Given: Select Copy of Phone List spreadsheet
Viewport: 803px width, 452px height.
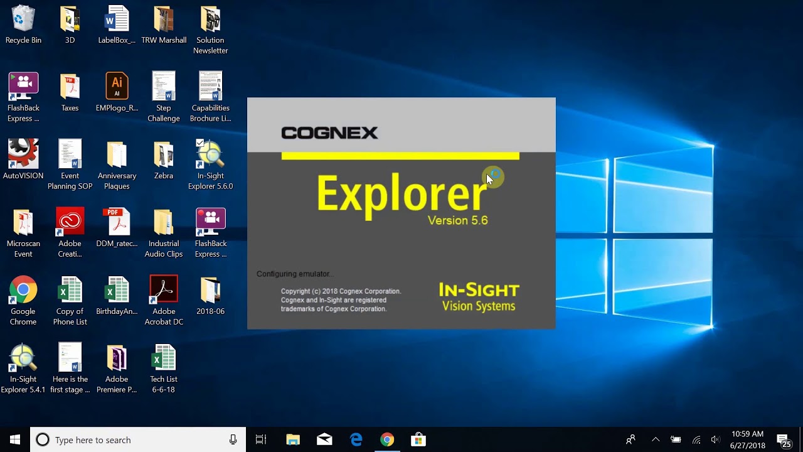Looking at the screenshot, I should 70,290.
